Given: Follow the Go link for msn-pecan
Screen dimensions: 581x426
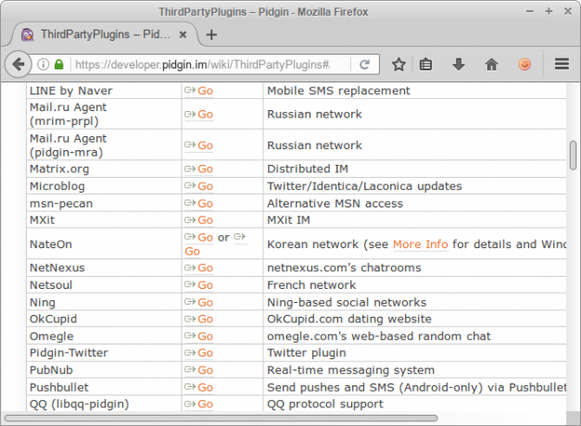Looking at the screenshot, I should 199,204.
